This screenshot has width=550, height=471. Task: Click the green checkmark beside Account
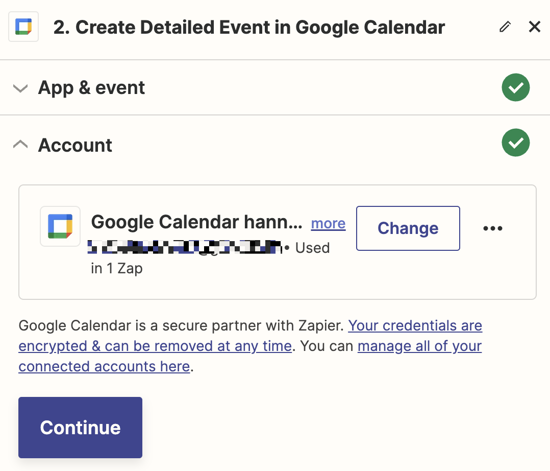tap(515, 143)
